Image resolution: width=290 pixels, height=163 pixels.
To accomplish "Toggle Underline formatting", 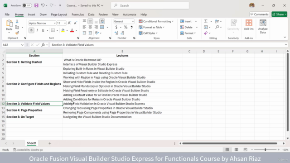I will [x=43, y=30].
